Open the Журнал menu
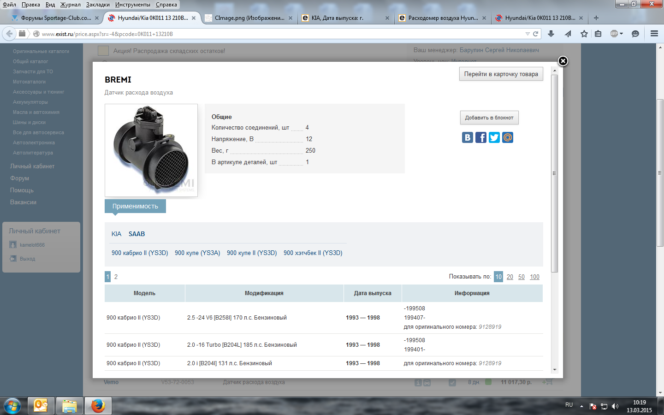This screenshot has width=664, height=415. click(x=70, y=5)
